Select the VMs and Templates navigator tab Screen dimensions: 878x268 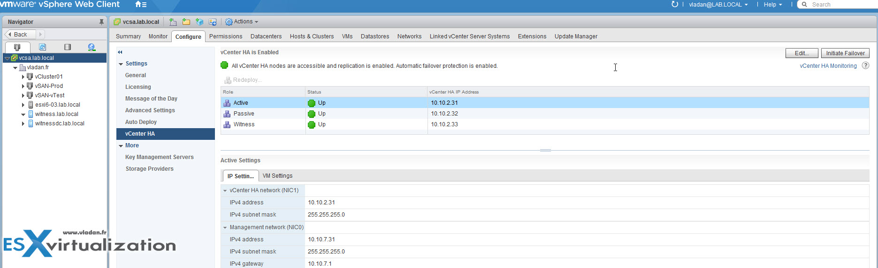(42, 47)
